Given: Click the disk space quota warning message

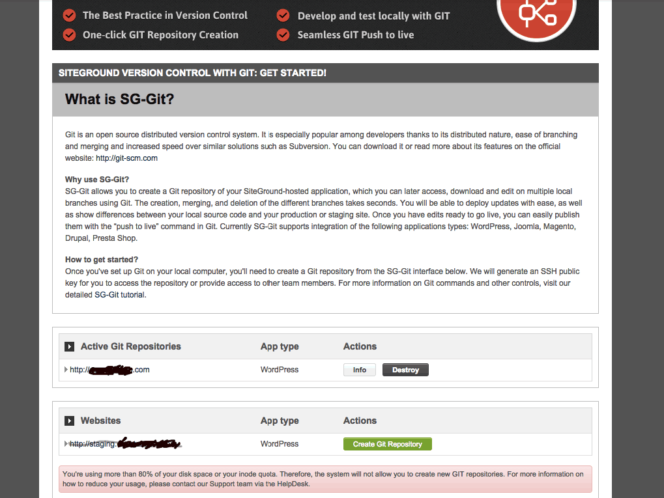Looking at the screenshot, I should click(325, 479).
